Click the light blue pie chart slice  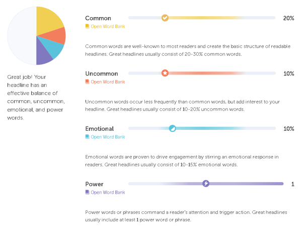tap(53, 47)
